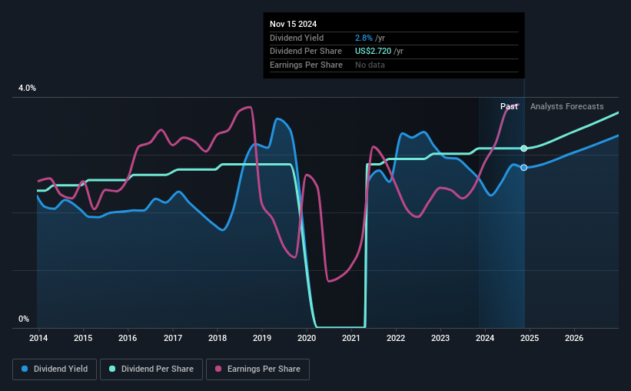Screen dimensions: 631x391
Task: Click the '4.0%' y-axis label
Action: coord(27,88)
